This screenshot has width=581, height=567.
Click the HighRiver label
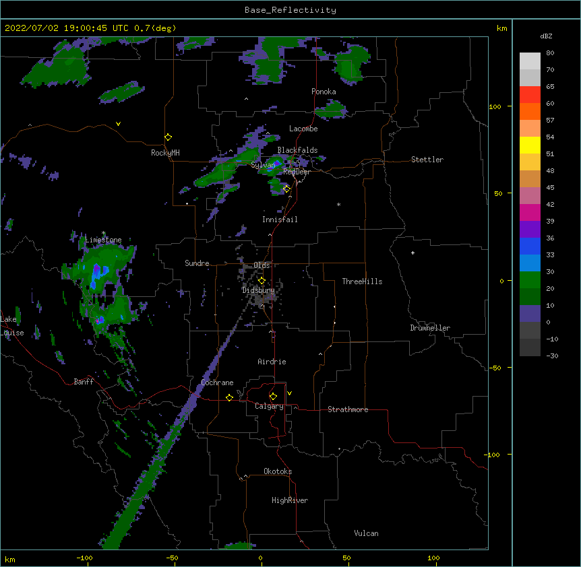coord(290,500)
